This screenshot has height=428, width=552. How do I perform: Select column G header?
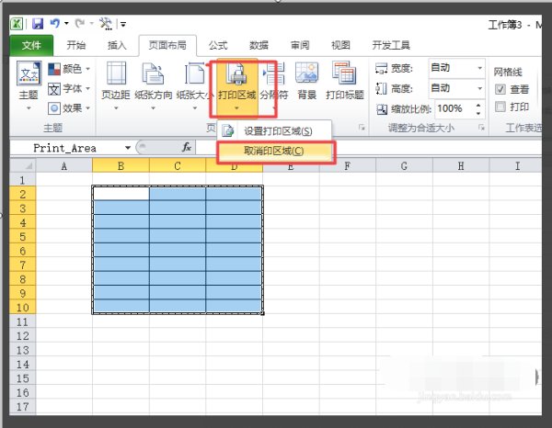point(404,165)
